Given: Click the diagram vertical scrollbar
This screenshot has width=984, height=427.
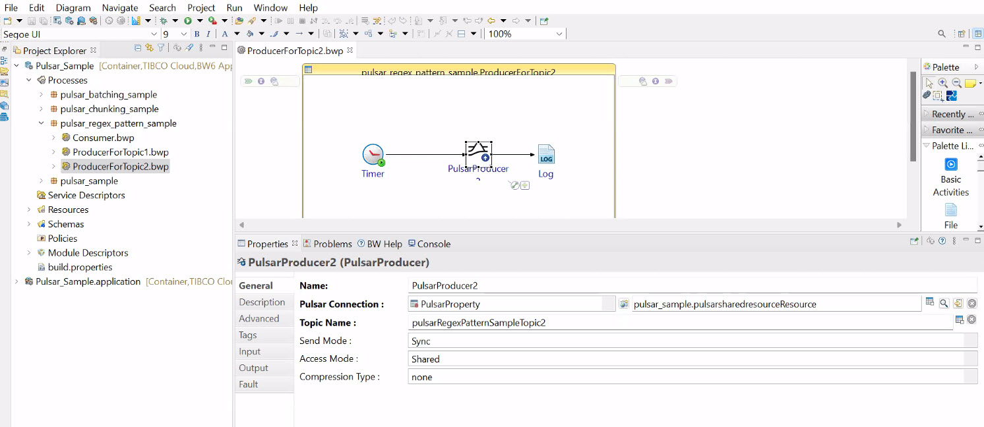Looking at the screenshot, I should tap(913, 119).
